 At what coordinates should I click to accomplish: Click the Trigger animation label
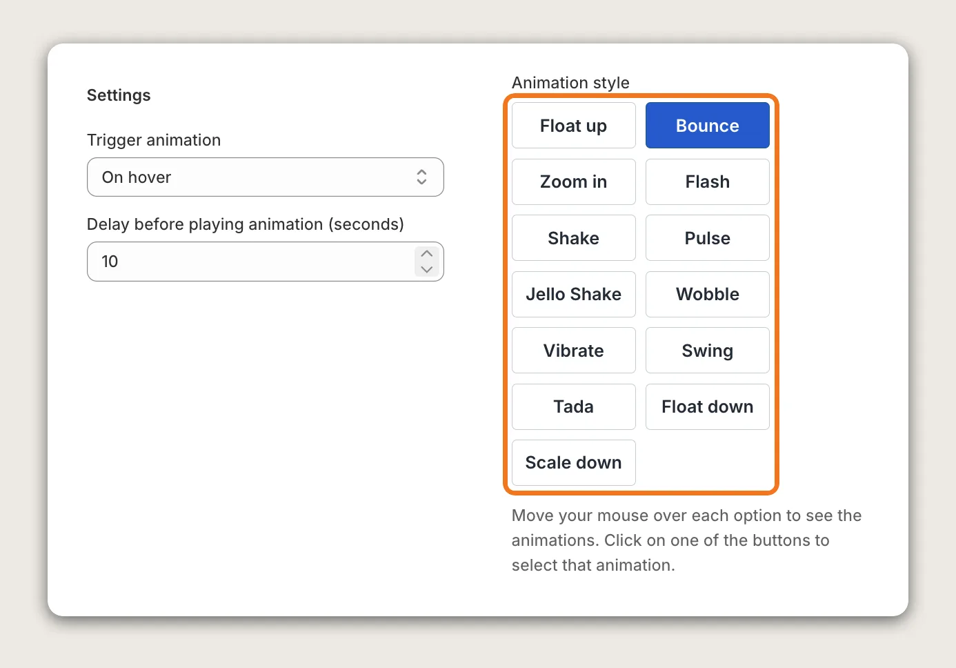[x=154, y=140]
